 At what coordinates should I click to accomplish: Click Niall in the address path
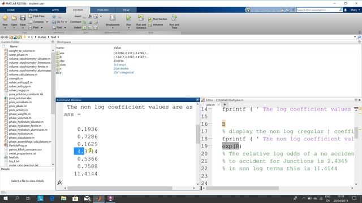click(53, 37)
